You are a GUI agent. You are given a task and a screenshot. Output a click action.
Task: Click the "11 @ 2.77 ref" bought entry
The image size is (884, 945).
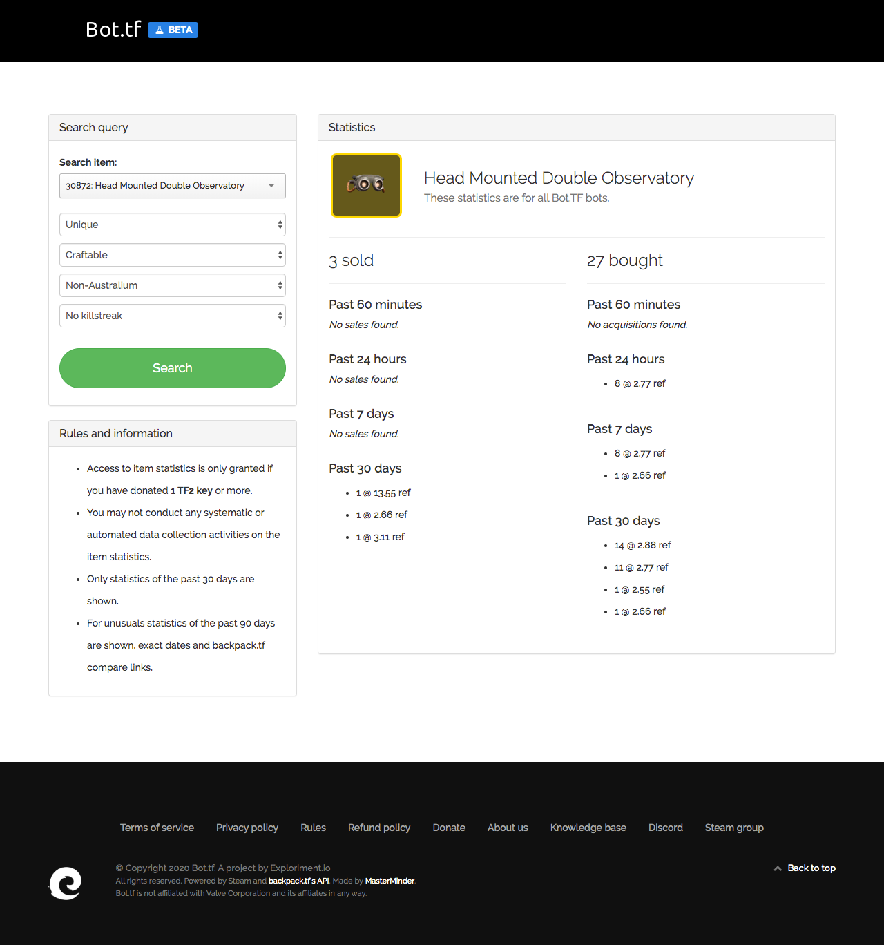(641, 567)
